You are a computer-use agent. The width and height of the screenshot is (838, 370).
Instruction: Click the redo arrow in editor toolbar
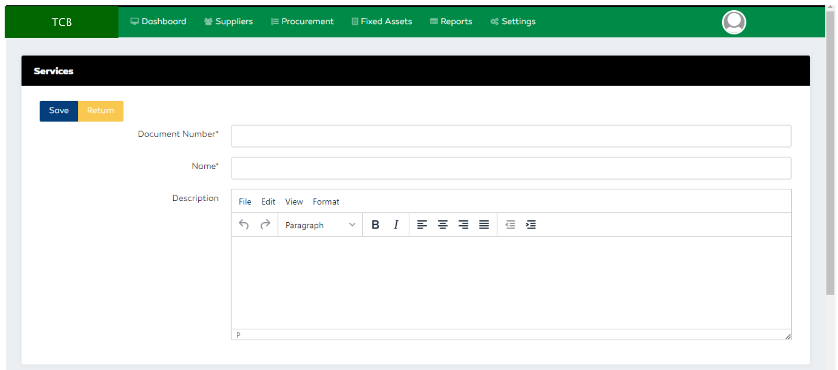tap(265, 225)
